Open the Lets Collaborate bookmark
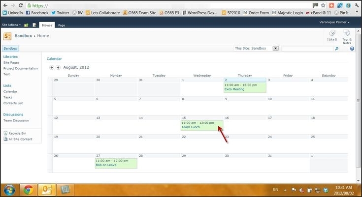The width and height of the screenshot is (362, 197). 103,13
